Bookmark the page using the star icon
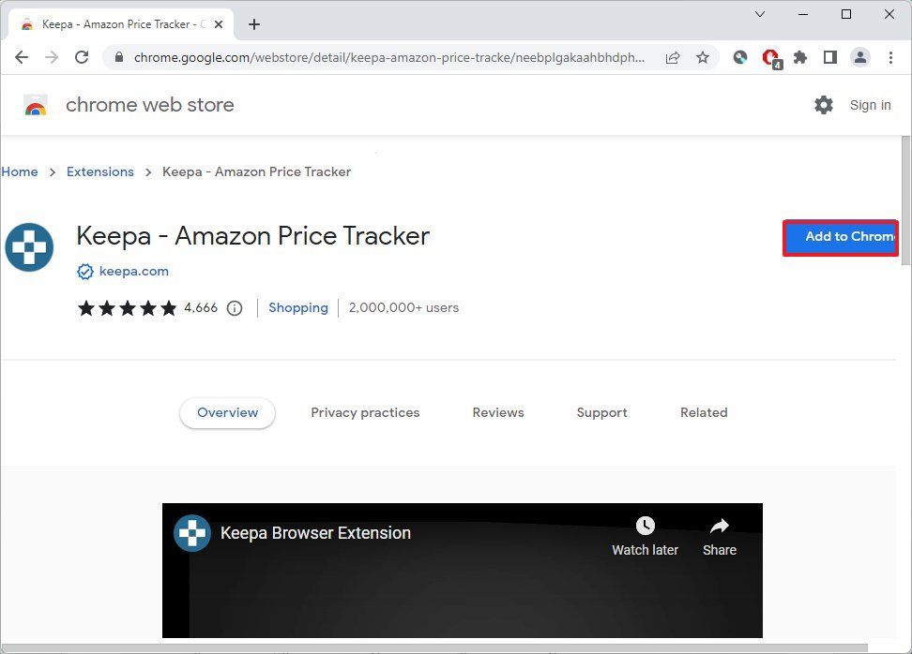 tap(703, 57)
